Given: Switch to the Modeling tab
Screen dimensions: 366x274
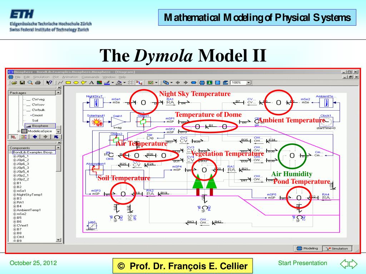Looking at the screenshot, I should pos(308,248).
